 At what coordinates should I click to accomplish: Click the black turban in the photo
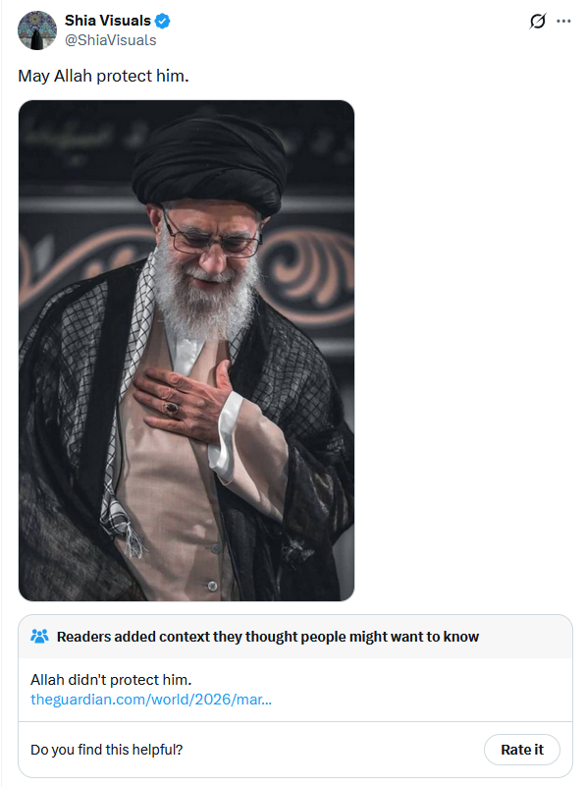209,160
